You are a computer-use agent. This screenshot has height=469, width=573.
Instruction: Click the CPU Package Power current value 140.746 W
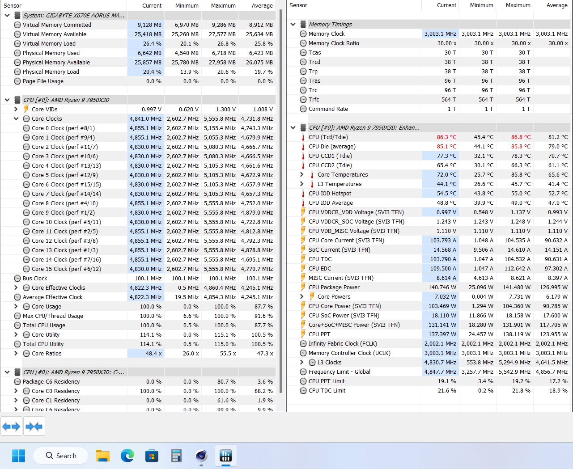coord(442,287)
